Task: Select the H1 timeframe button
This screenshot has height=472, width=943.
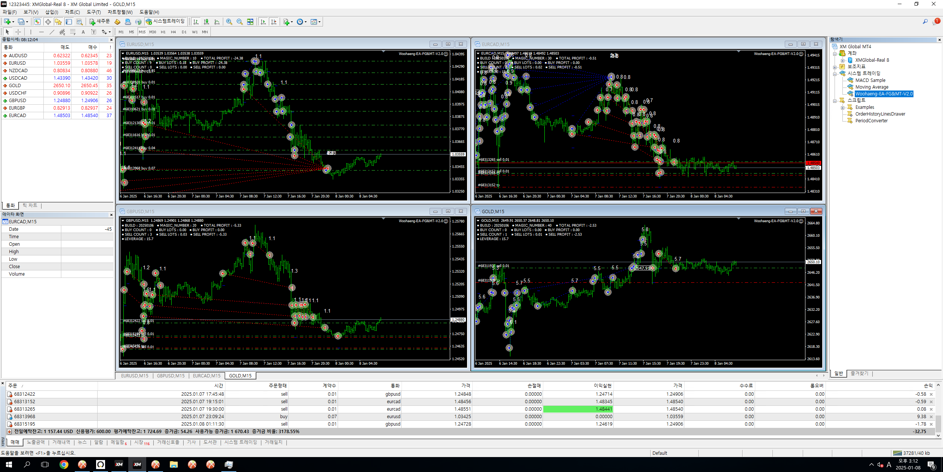Action: (163, 32)
